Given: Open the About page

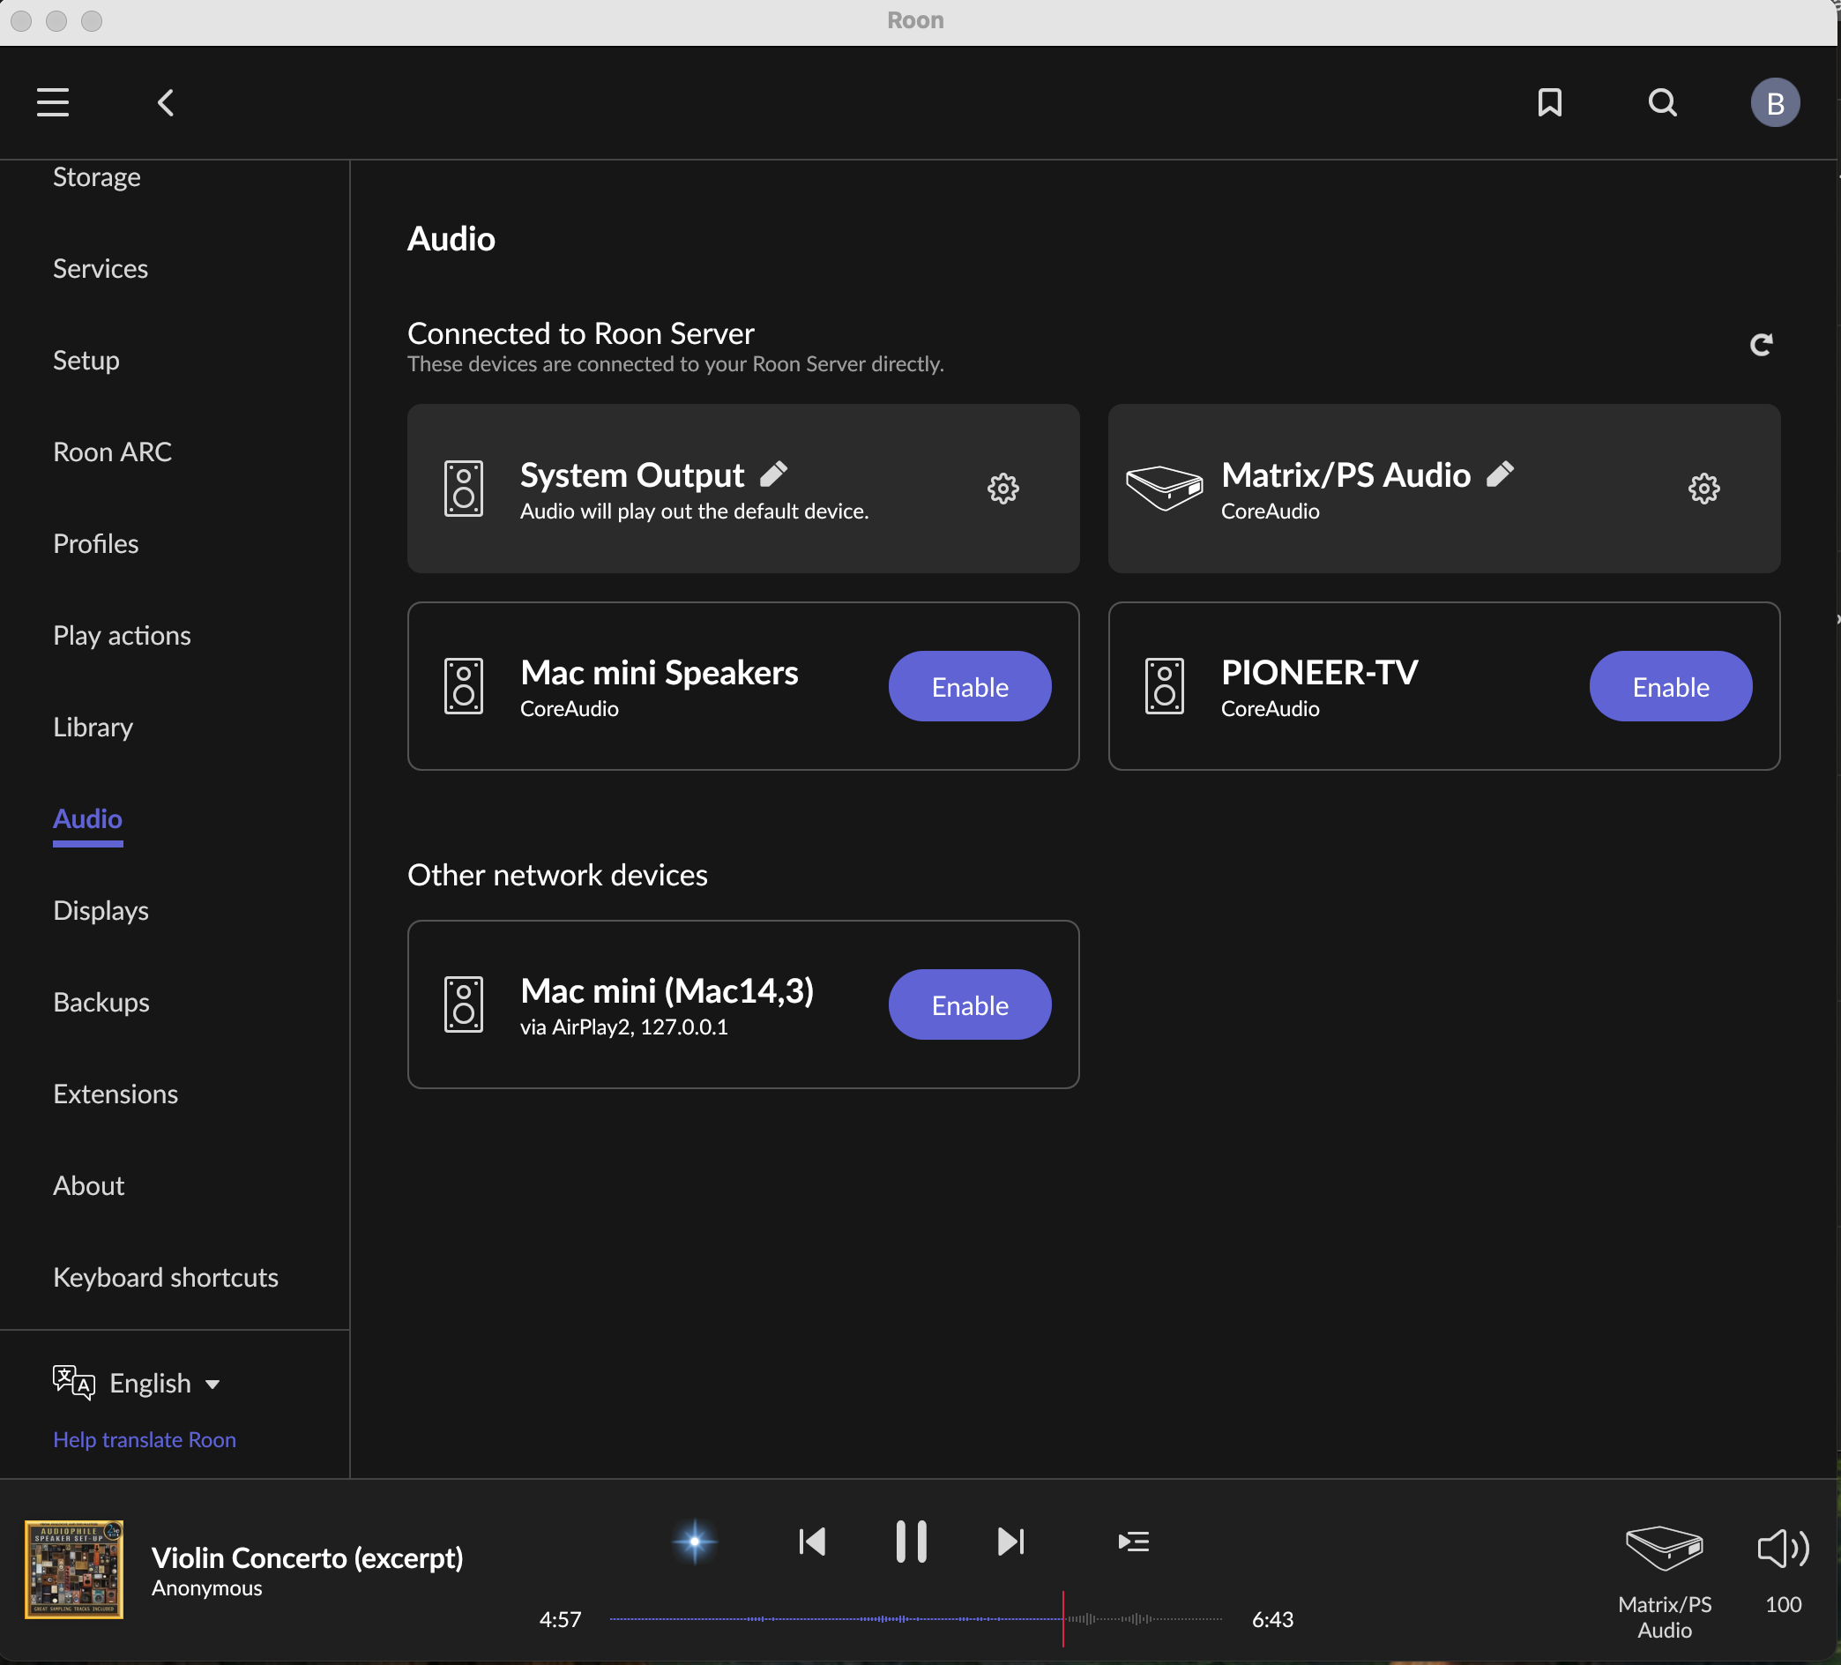Looking at the screenshot, I should pyautogui.click(x=88, y=1185).
